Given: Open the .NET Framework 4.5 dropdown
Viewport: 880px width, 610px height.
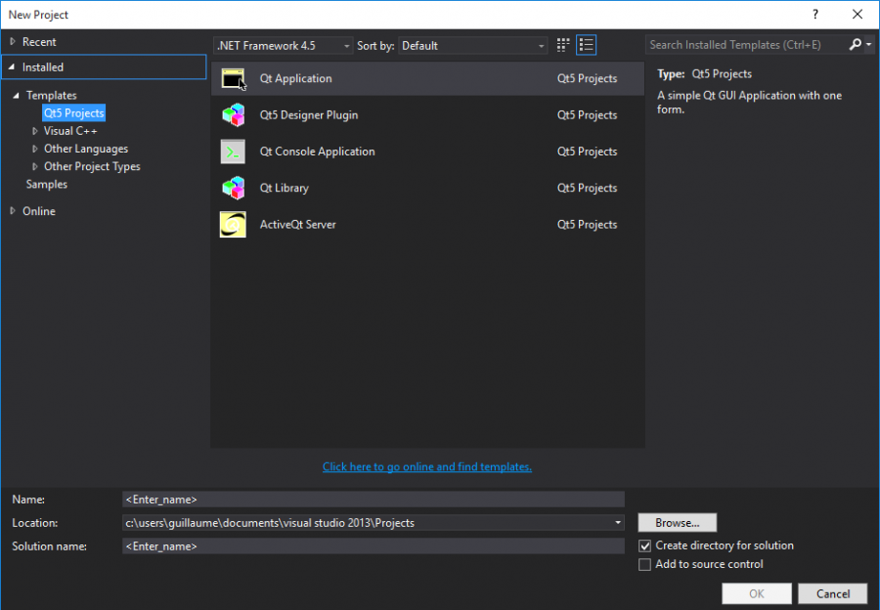Looking at the screenshot, I should (x=284, y=45).
